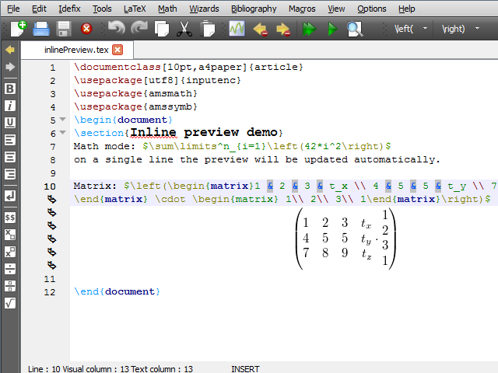Close the inlinePreview.tex tab
The width and height of the screenshot is (498, 373).
coord(117,50)
